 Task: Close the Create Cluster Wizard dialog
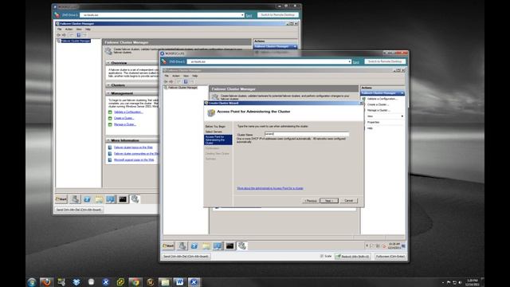(x=361, y=103)
